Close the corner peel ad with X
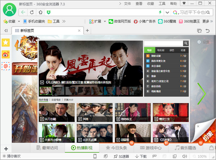This screenshot has width=216, height=160. [x=198, y=126]
